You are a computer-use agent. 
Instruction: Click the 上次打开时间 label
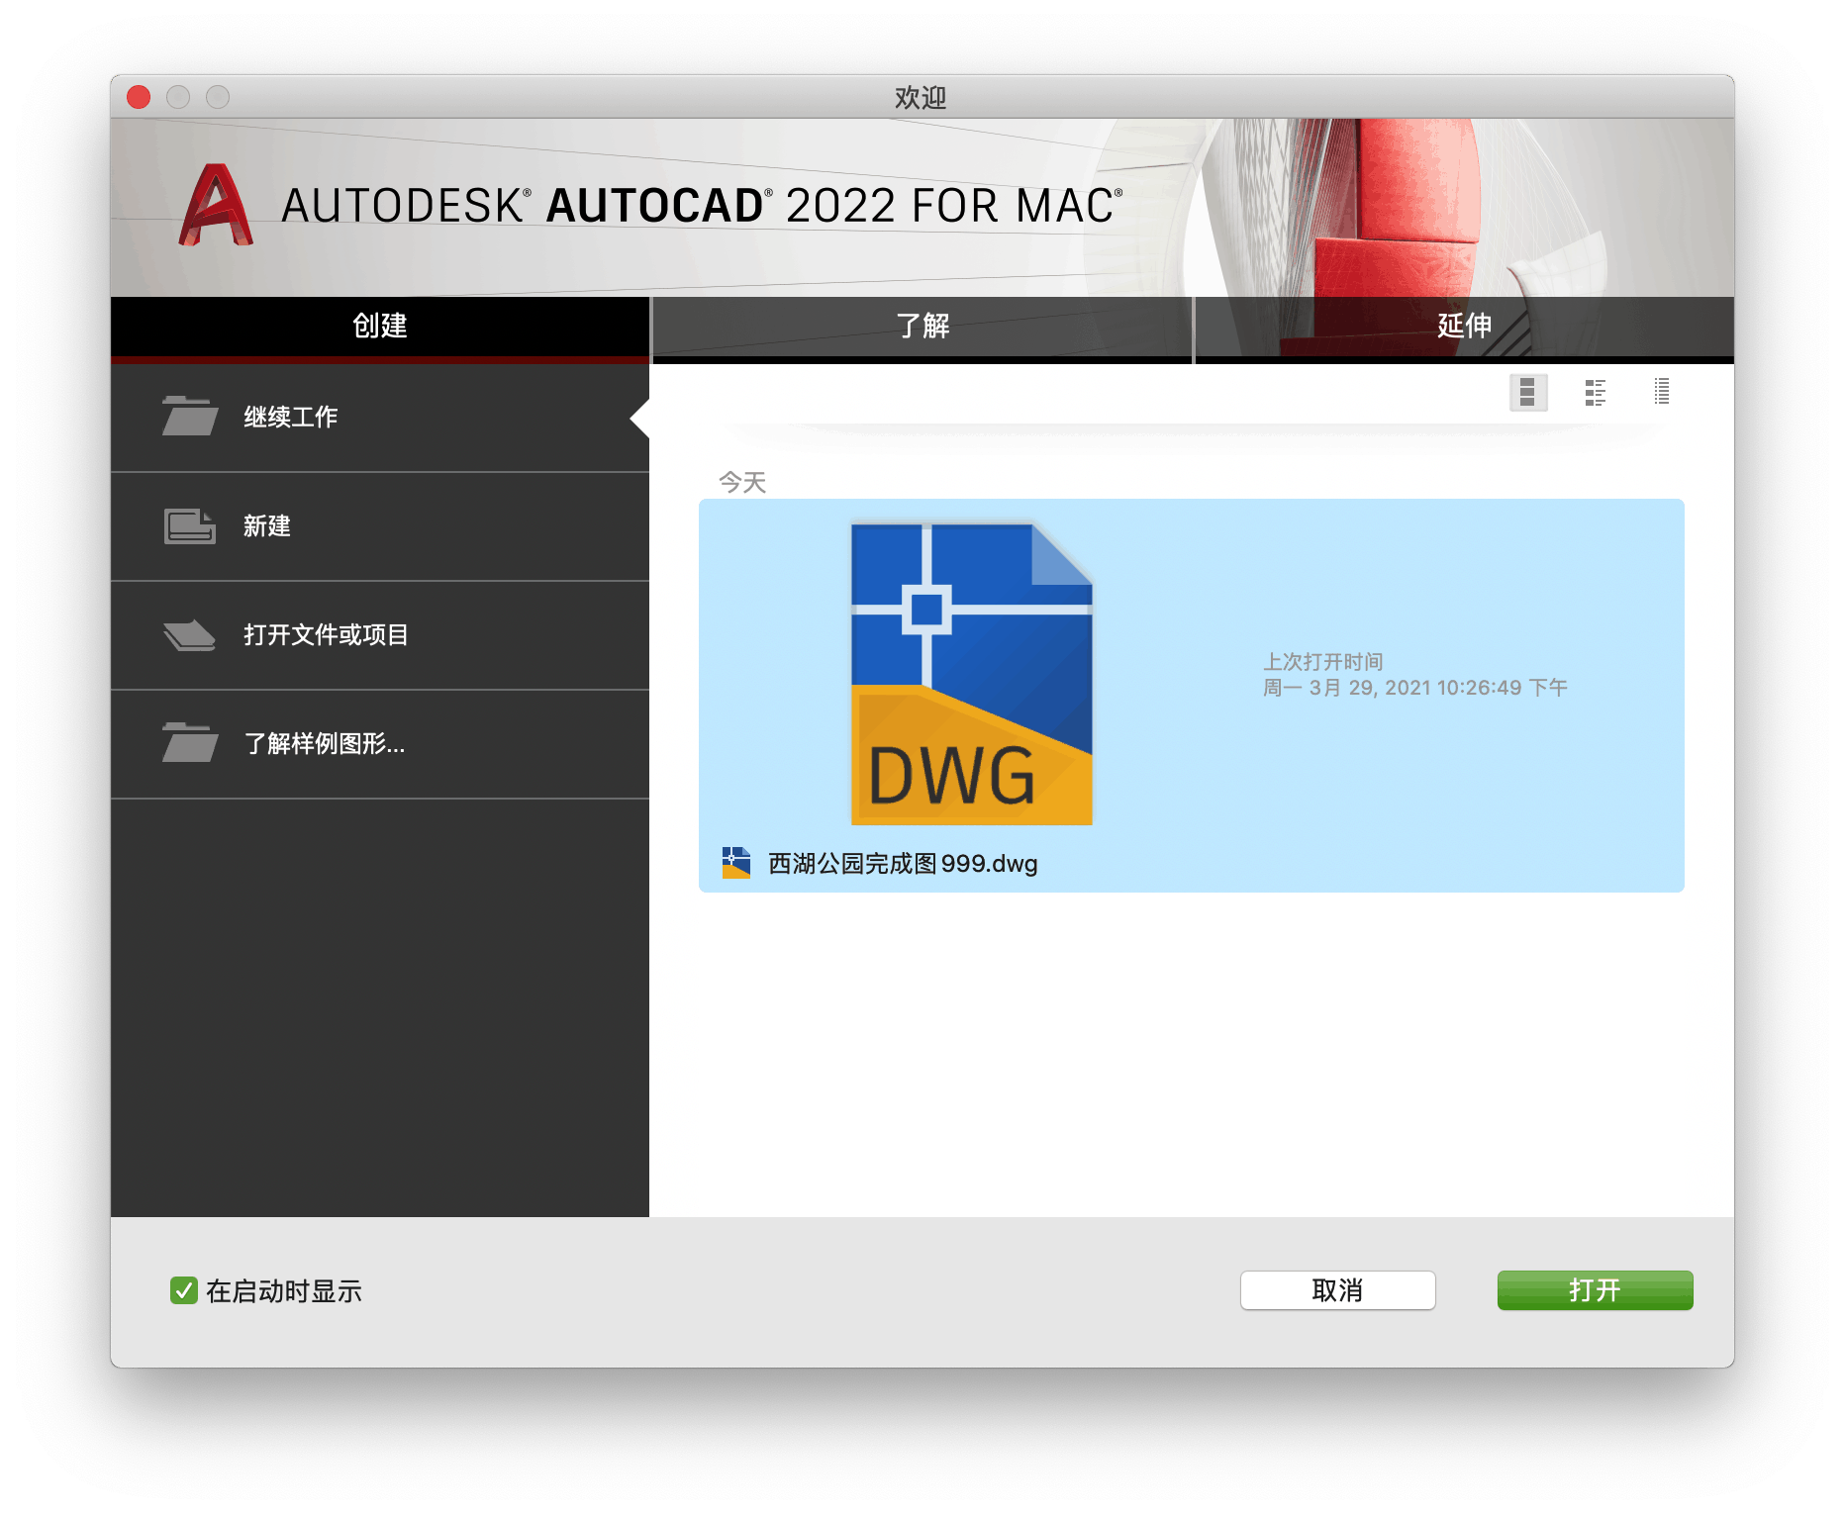click(x=1323, y=661)
